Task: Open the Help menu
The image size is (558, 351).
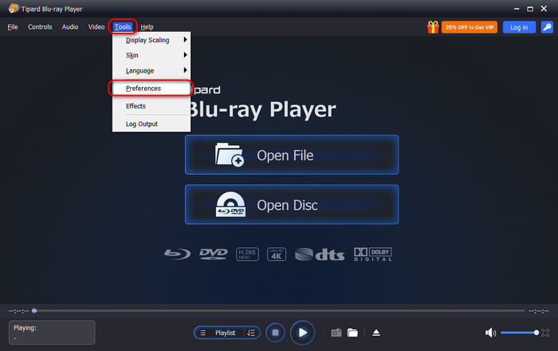Action: [147, 27]
